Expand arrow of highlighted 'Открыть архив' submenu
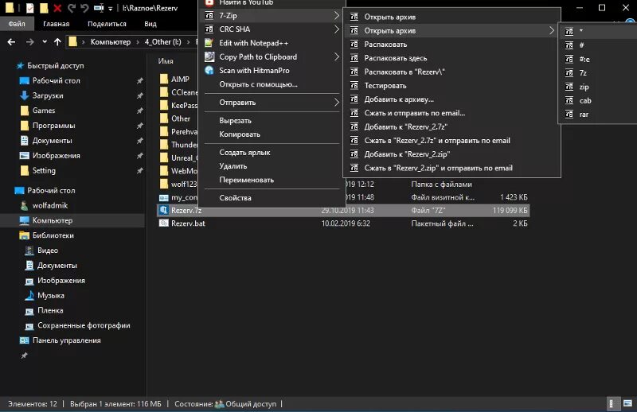The image size is (637, 412). [551, 31]
